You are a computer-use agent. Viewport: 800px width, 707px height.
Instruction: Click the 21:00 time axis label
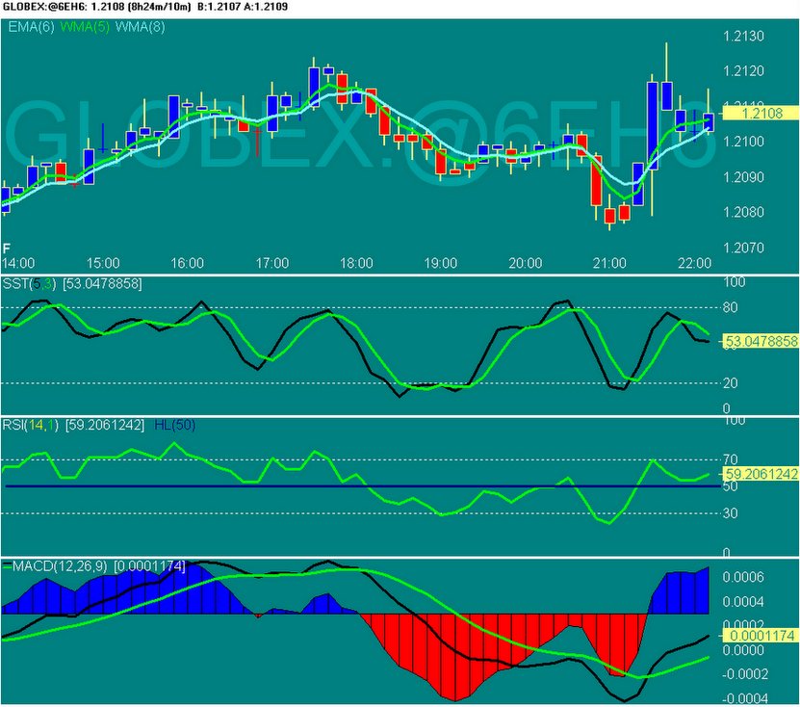pyautogui.click(x=609, y=263)
